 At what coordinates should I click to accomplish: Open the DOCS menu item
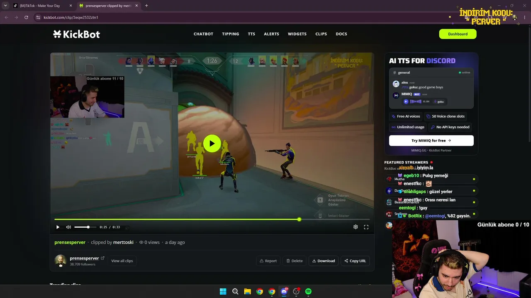point(341,34)
